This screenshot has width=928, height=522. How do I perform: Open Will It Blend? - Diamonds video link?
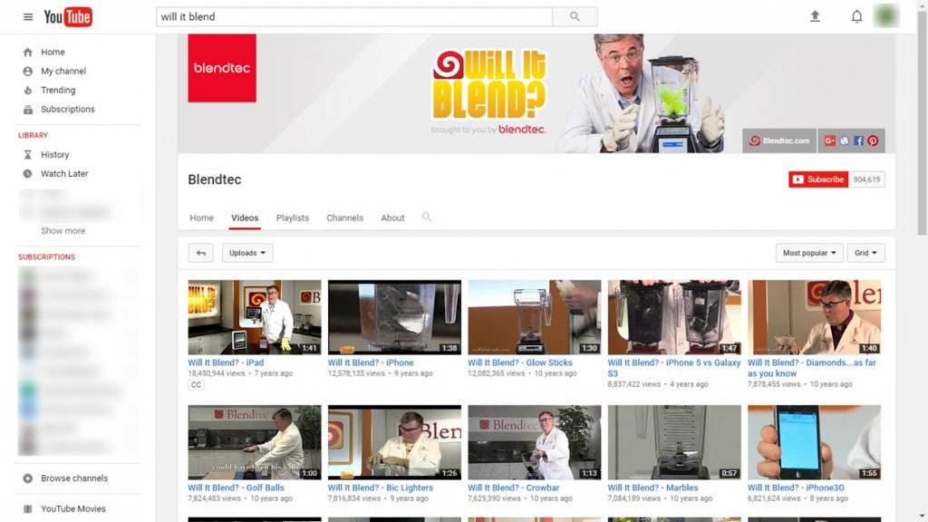[811, 368]
